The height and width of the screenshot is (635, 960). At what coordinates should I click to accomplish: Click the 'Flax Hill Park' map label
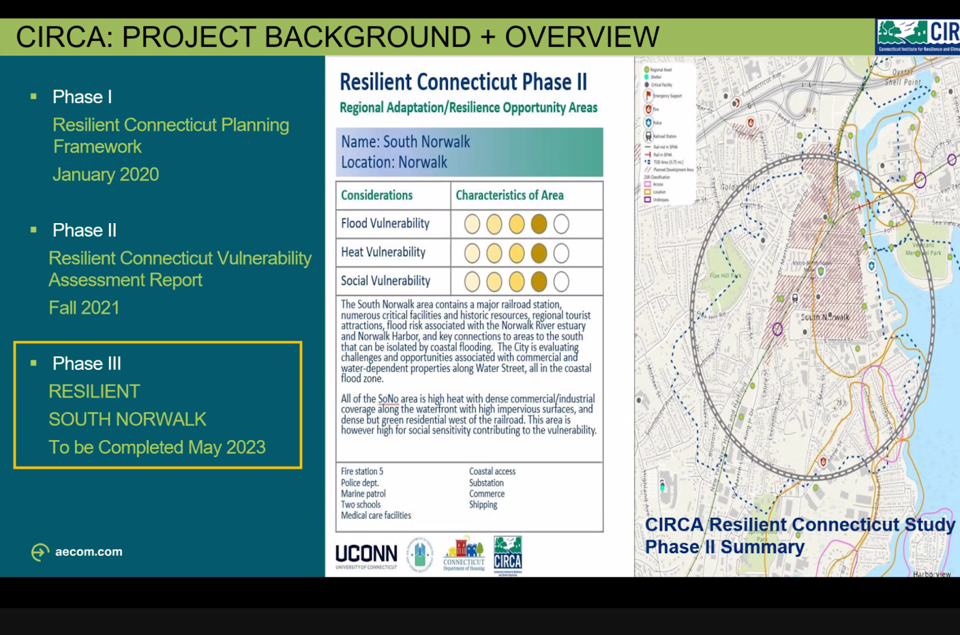(x=725, y=276)
